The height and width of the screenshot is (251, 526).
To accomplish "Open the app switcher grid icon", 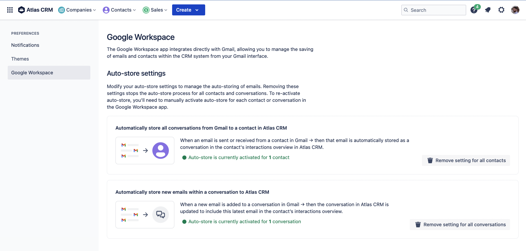I will [10, 10].
